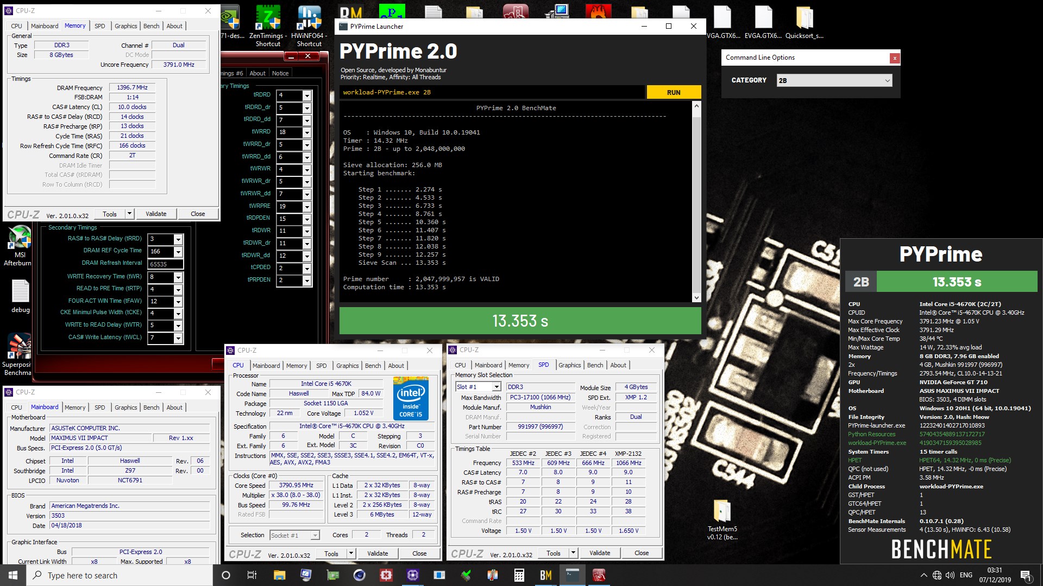Click Close in the CPU-Z SPD window
This screenshot has width=1043, height=586.
tap(642, 553)
